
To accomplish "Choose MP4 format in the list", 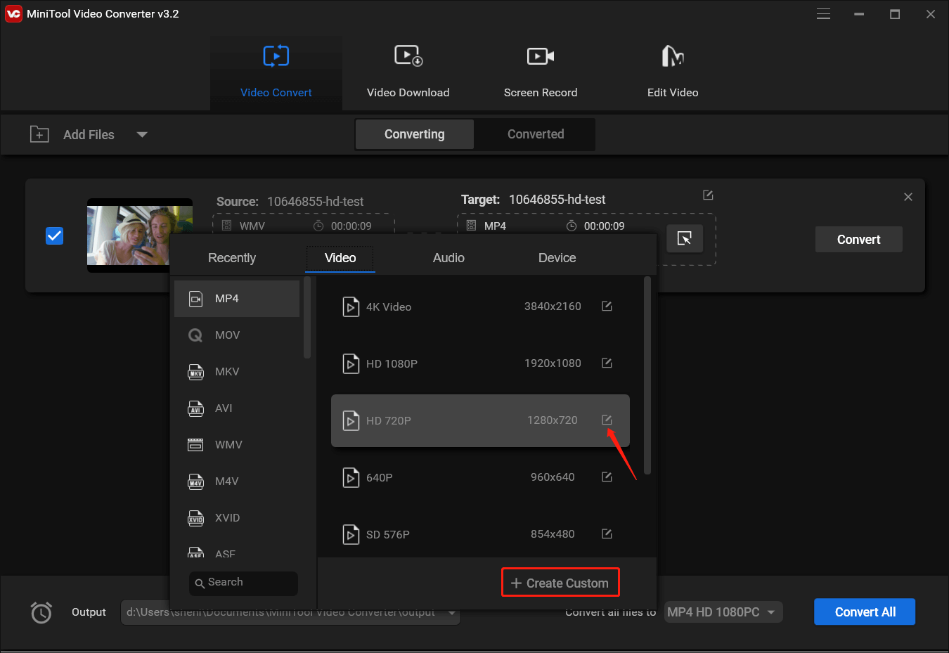I will 237,299.
